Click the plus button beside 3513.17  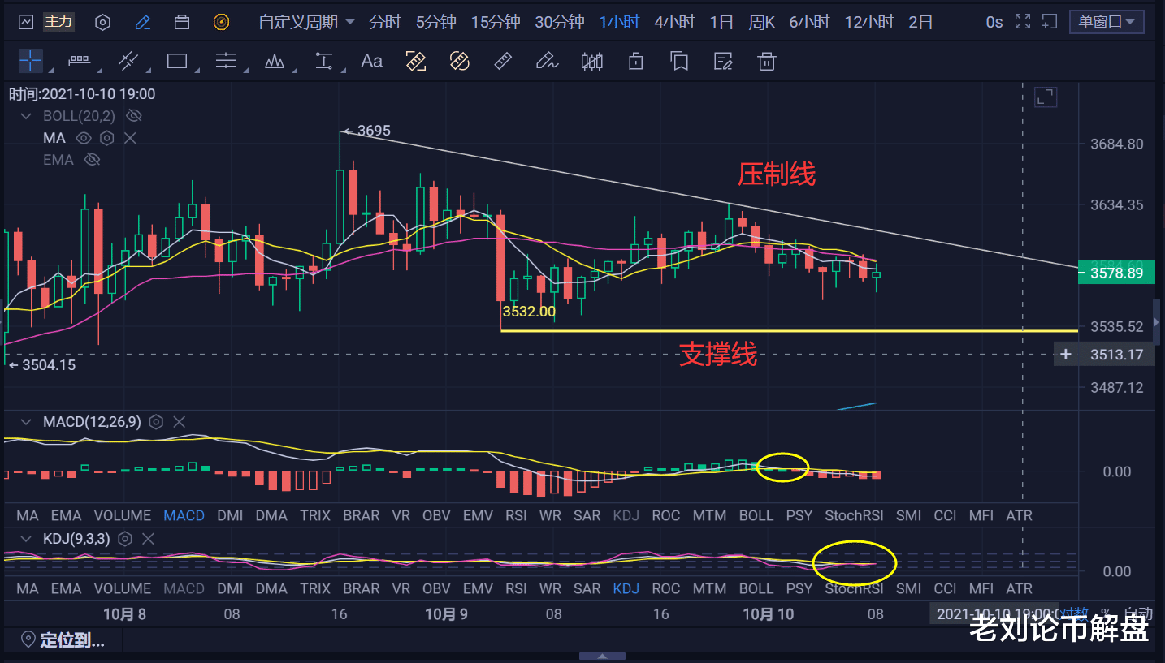click(1066, 355)
